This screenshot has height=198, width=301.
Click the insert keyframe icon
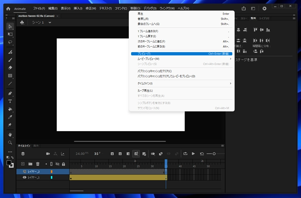point(112,154)
